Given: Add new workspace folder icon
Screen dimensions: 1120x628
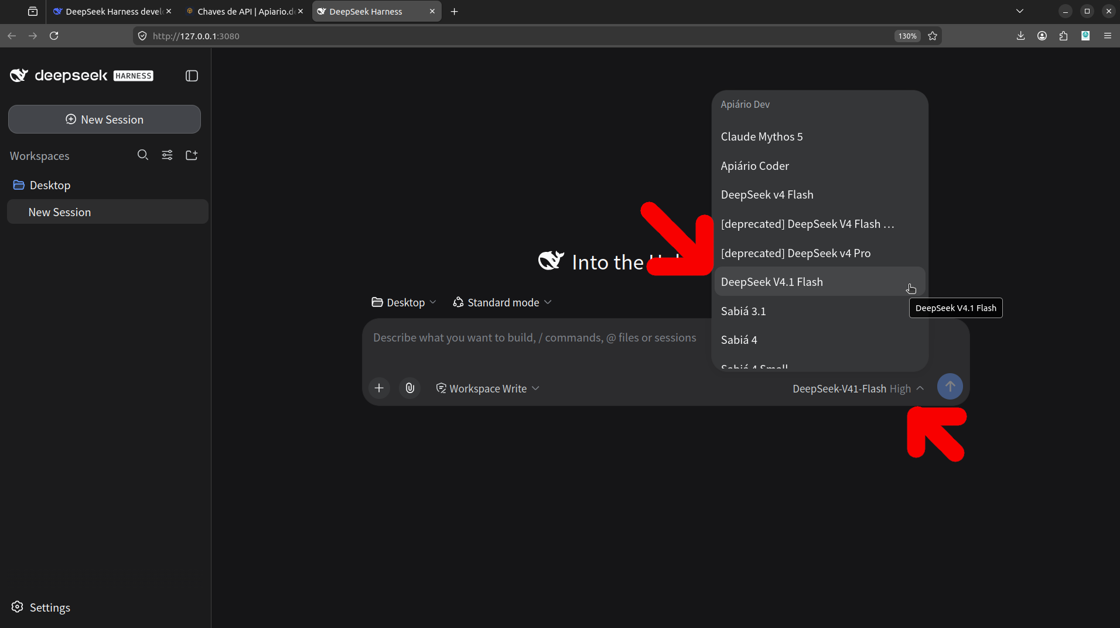Looking at the screenshot, I should [192, 155].
